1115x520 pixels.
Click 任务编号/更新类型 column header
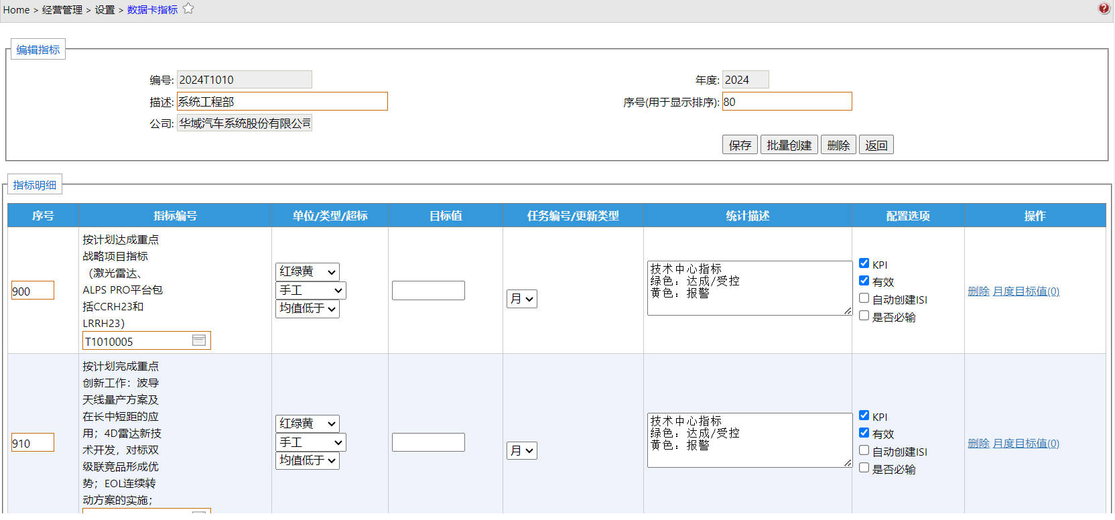pyautogui.click(x=573, y=215)
